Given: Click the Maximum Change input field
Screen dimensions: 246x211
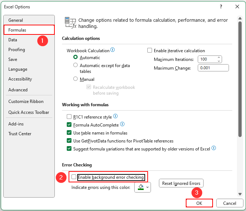Looking at the screenshot, I should pyautogui.click(x=213, y=68).
